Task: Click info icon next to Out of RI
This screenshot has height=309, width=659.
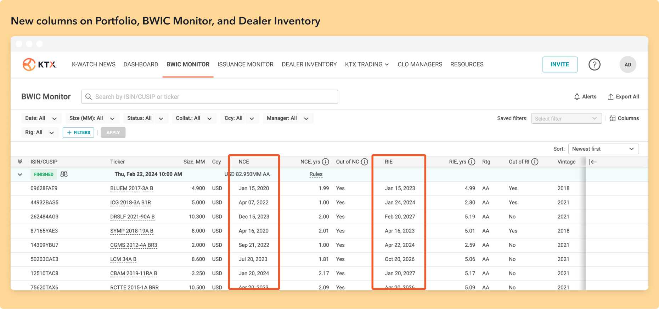Action: coord(535,162)
